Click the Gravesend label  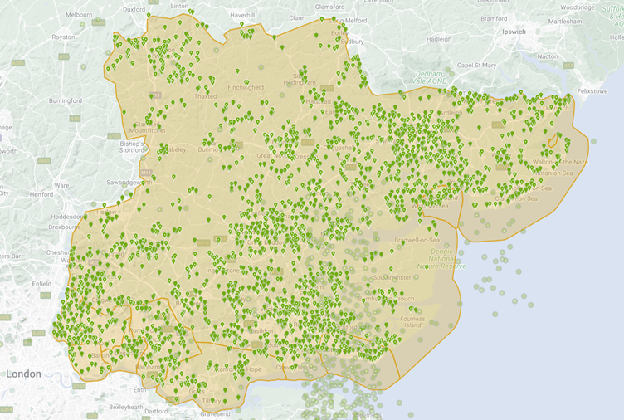215,414
